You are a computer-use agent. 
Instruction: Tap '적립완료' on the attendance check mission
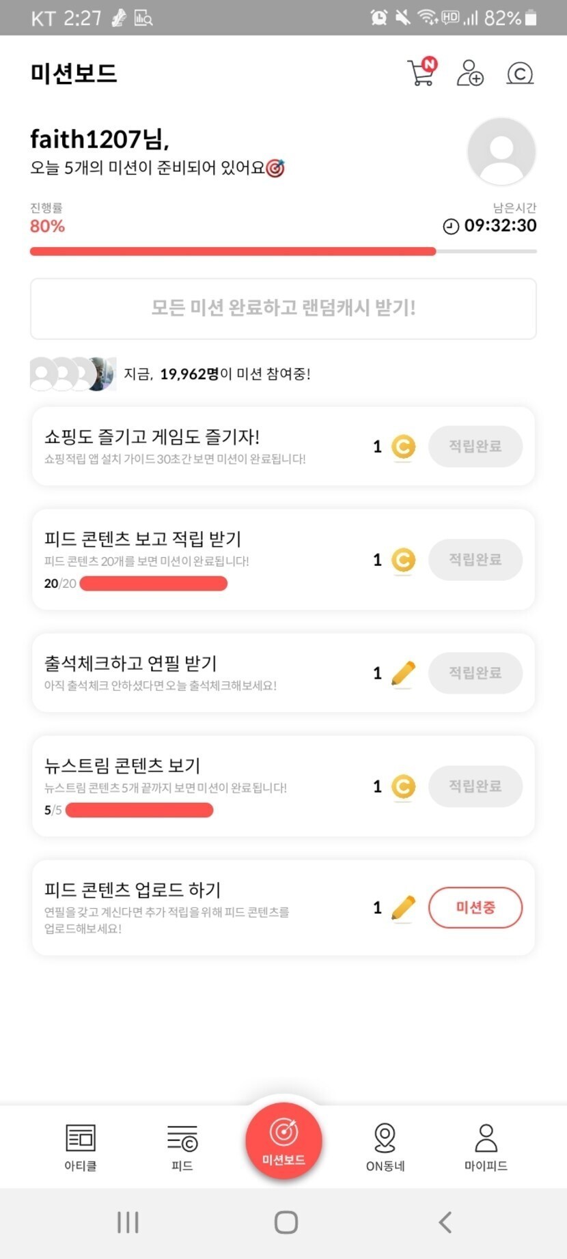point(475,673)
